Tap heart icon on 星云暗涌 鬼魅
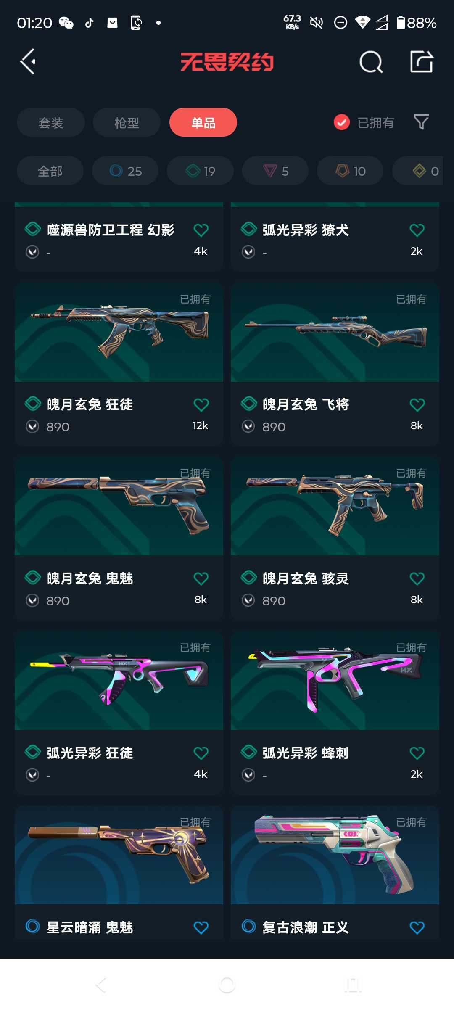 [201, 927]
